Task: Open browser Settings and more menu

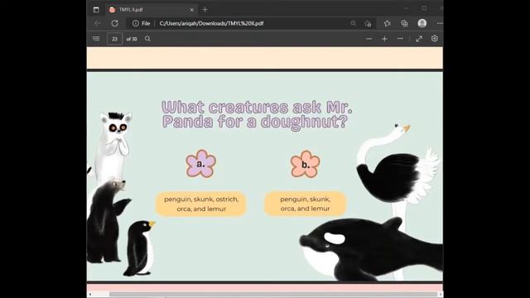Action: [x=440, y=23]
